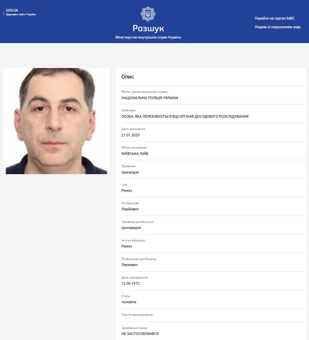309x340 pixels.
Task: Click the 'Опис' section heading
Action: 128,77
